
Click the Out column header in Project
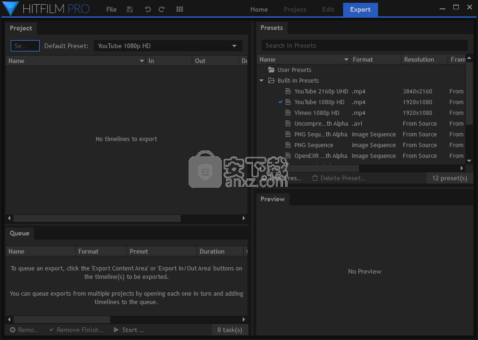tap(215, 61)
